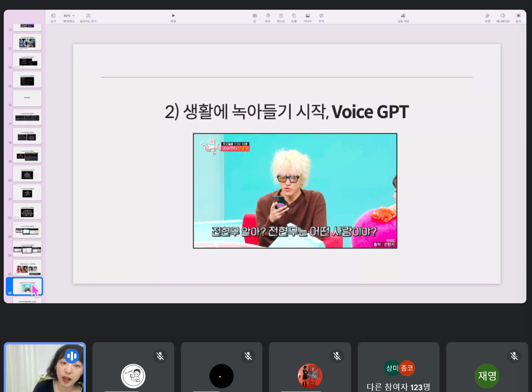
Task: Select slide 13 thumbnail in navigator
Action: (27, 42)
